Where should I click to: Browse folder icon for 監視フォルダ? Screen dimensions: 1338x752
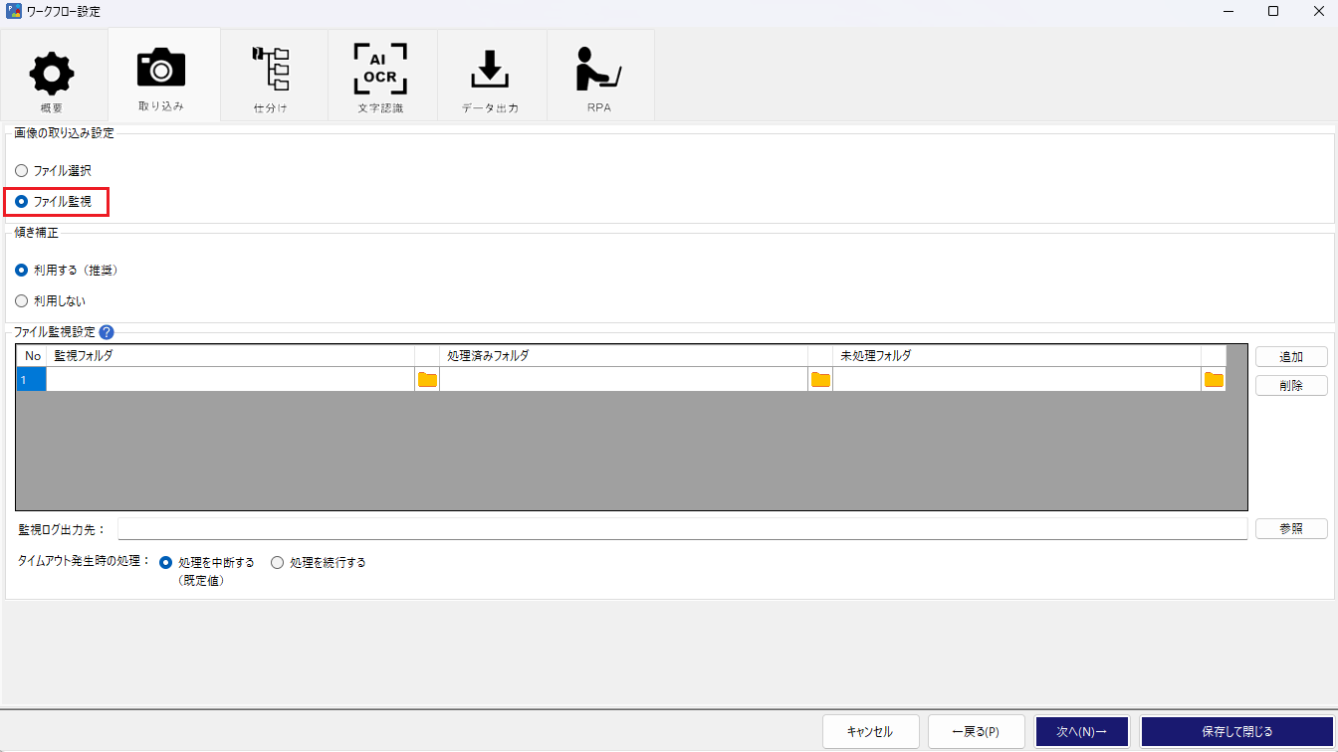tap(427, 379)
